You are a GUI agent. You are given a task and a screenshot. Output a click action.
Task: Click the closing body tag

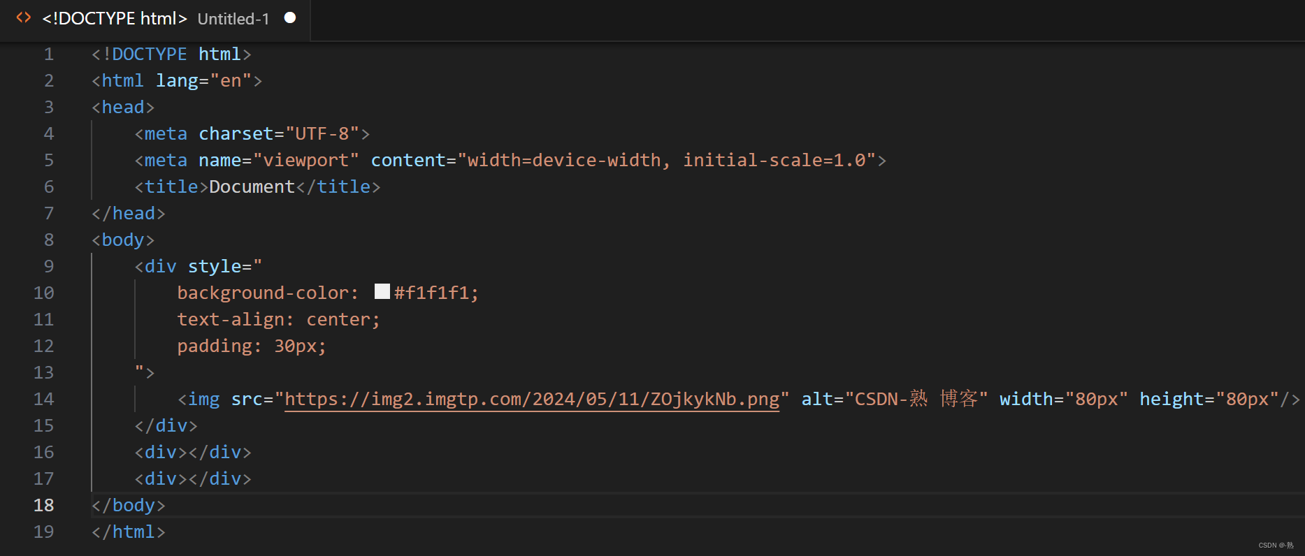[x=129, y=506]
